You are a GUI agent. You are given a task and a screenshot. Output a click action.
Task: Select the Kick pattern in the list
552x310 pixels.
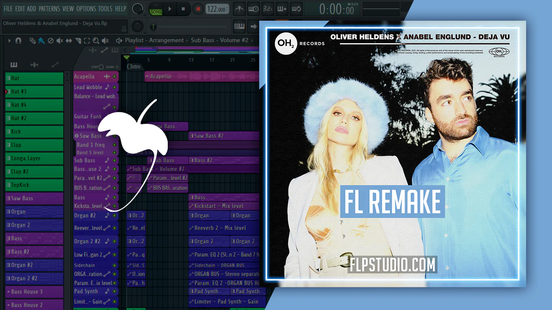coord(34,131)
